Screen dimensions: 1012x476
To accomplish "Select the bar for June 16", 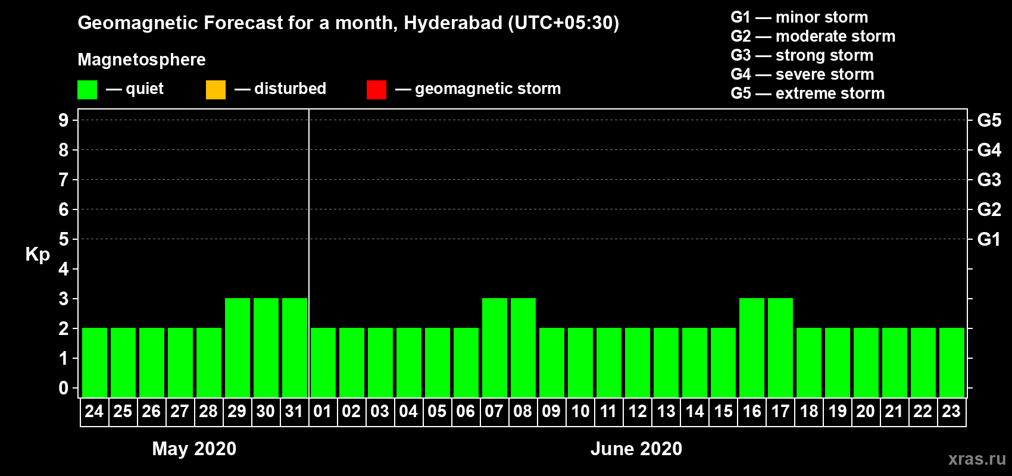I will click(752, 347).
